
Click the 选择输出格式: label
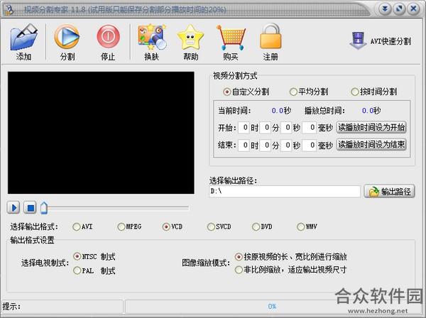pos(34,226)
